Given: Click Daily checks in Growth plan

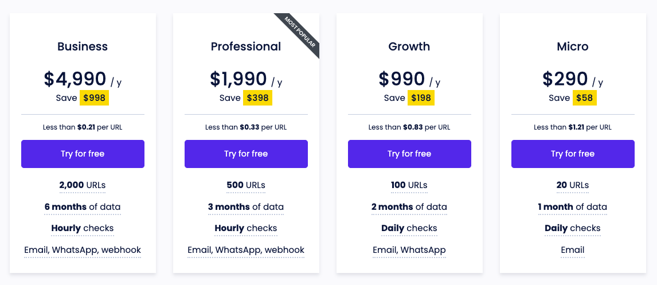Looking at the screenshot, I should pos(409,228).
